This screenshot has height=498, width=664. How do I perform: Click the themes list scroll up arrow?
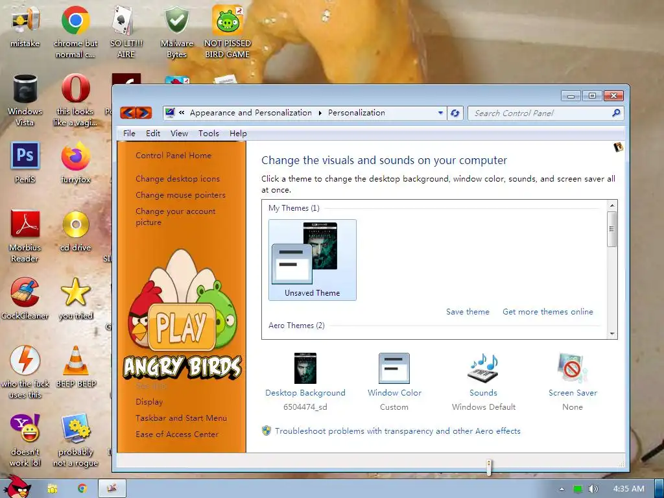612,206
